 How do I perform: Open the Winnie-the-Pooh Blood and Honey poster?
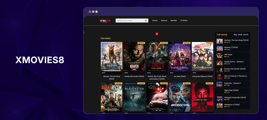[157, 57]
